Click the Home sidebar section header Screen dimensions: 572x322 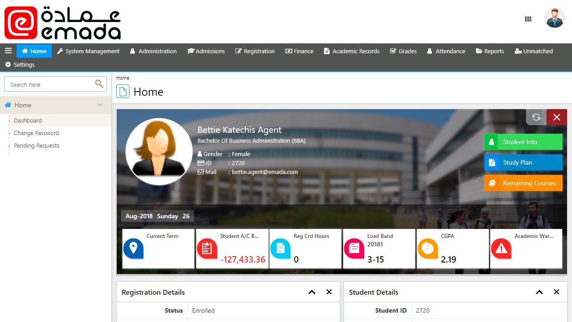pos(55,105)
